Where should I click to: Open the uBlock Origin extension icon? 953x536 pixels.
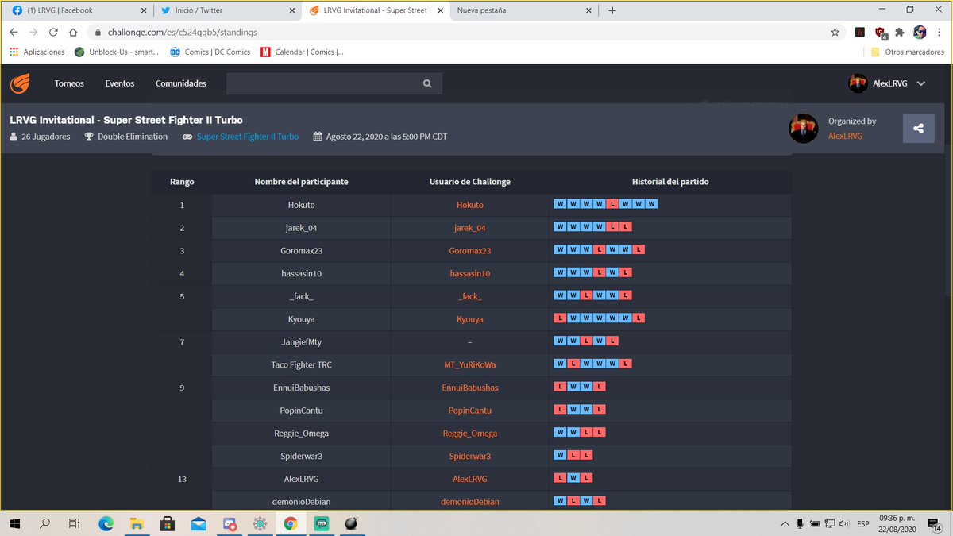(880, 33)
